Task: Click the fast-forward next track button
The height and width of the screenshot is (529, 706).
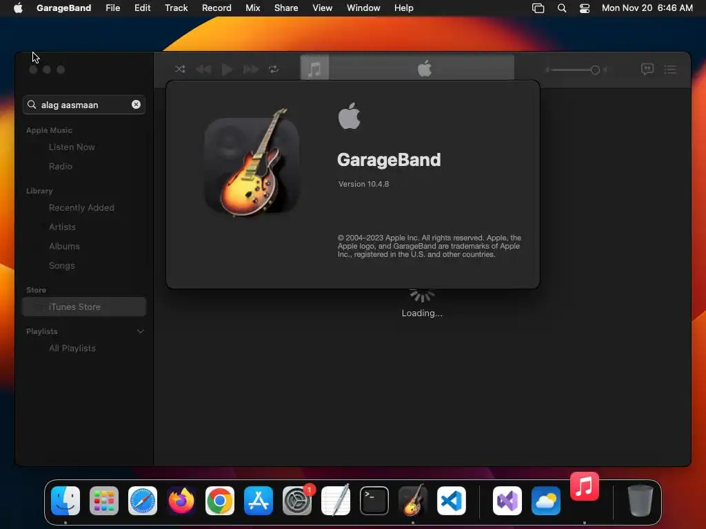Action: click(251, 70)
